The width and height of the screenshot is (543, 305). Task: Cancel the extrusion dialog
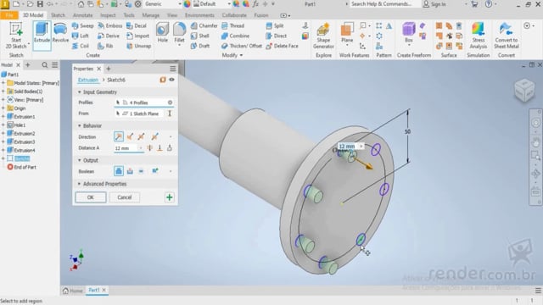pyautogui.click(x=125, y=197)
